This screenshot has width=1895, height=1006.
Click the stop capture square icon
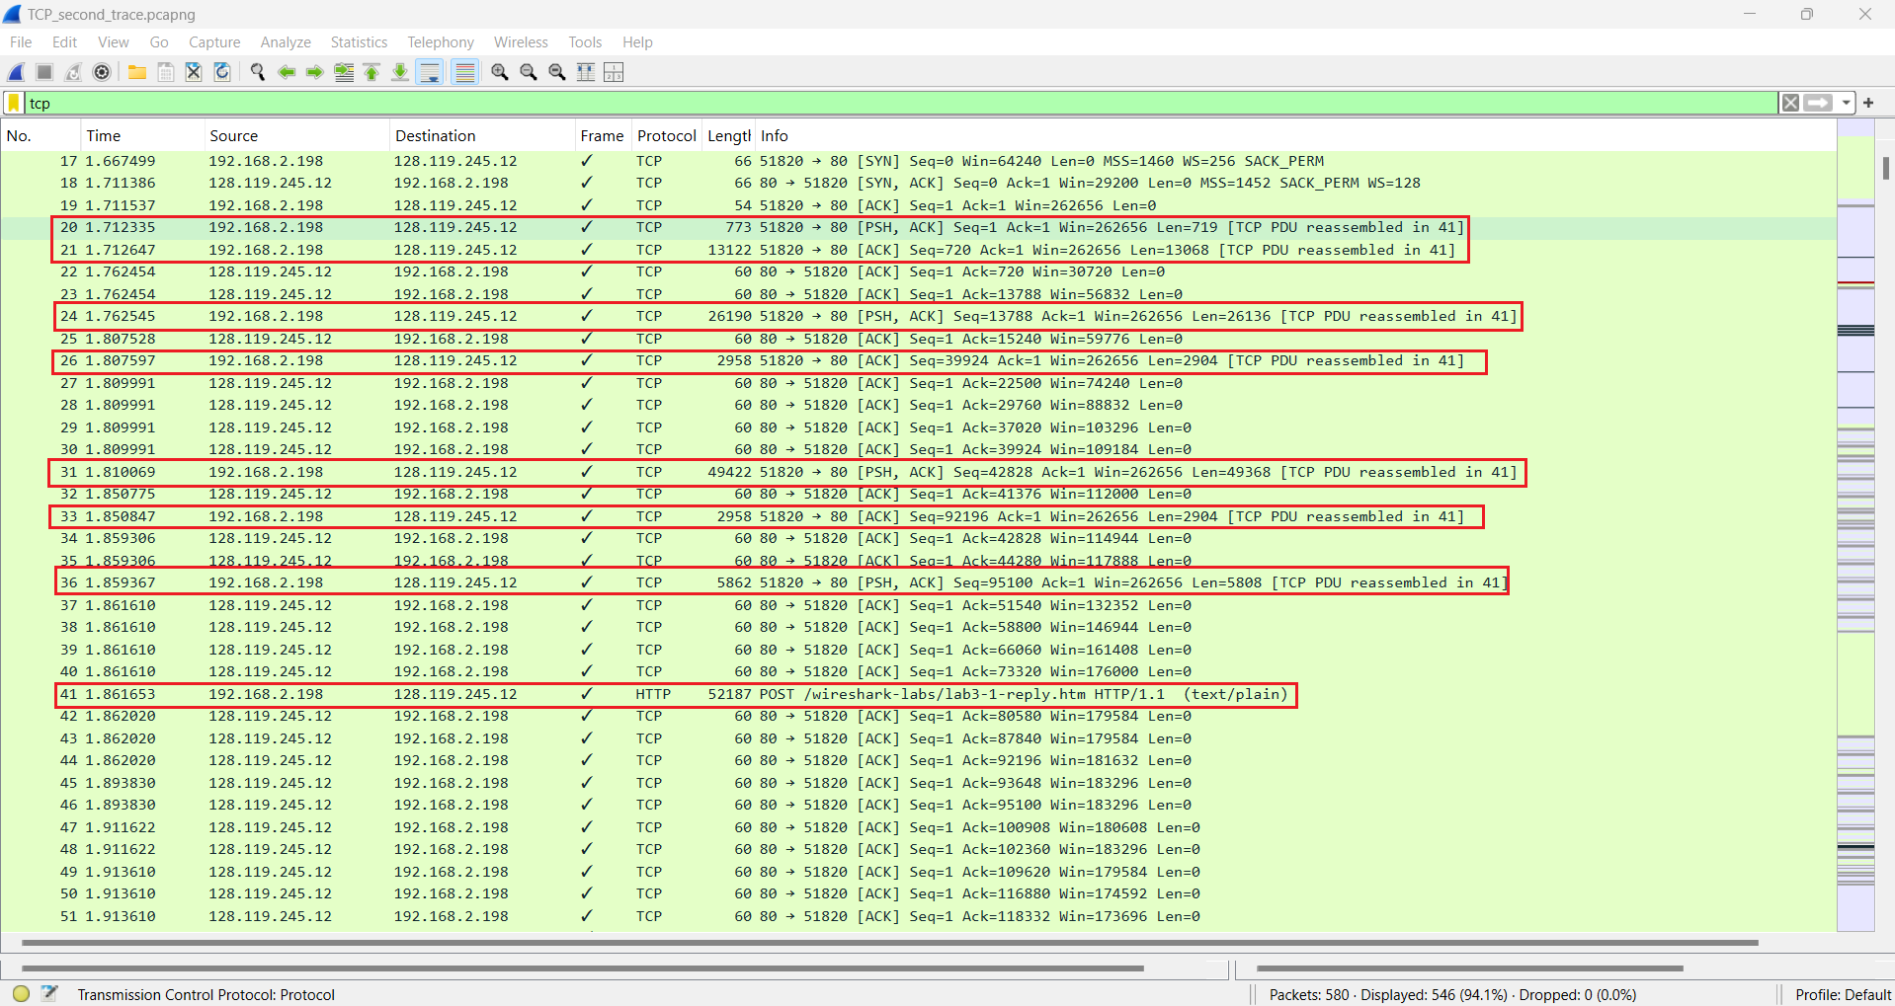pyautogui.click(x=44, y=72)
